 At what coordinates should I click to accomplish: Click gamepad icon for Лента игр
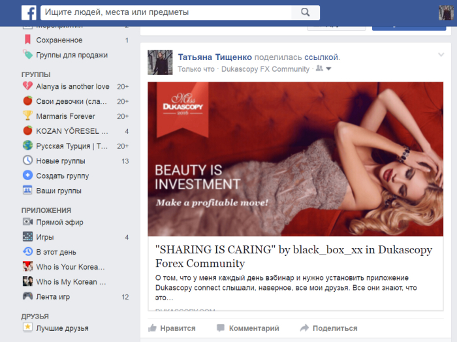pyautogui.click(x=27, y=296)
